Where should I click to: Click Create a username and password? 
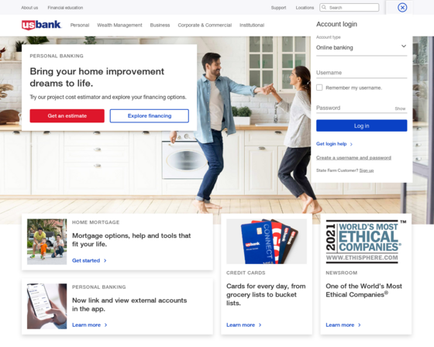[x=353, y=158]
